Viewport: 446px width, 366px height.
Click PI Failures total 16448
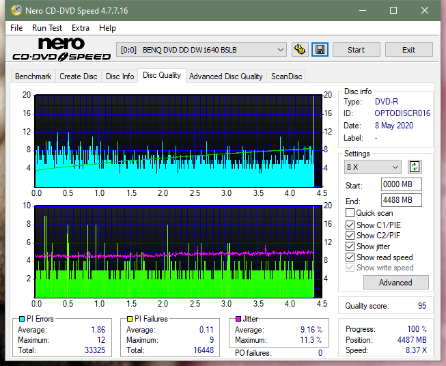pyautogui.click(x=204, y=350)
